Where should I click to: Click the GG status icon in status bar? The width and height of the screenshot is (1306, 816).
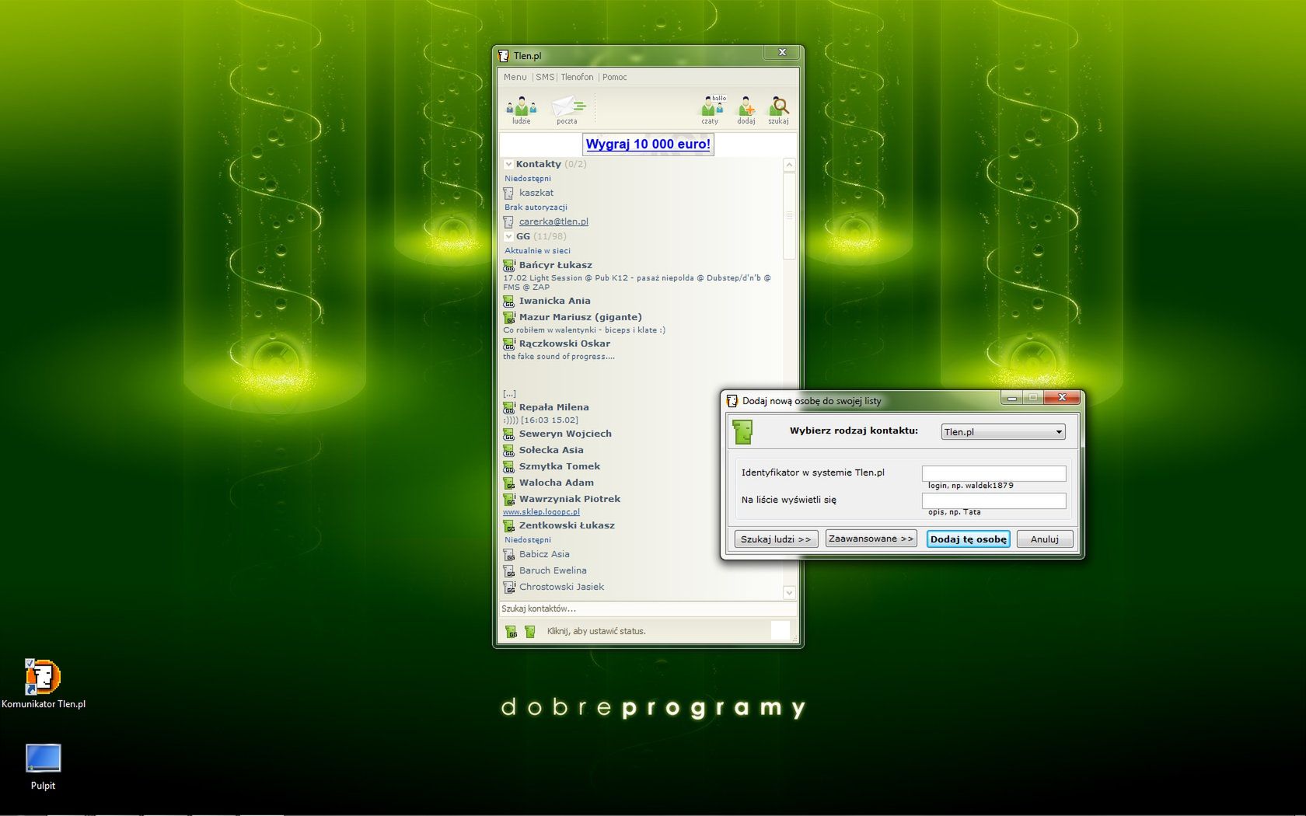point(511,632)
